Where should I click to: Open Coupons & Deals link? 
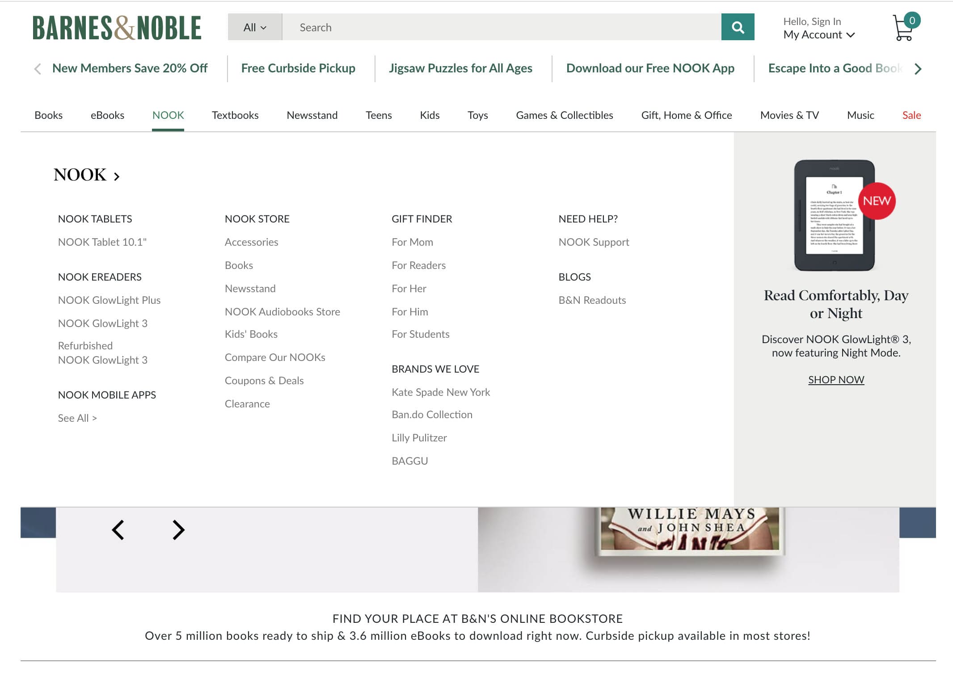point(264,381)
